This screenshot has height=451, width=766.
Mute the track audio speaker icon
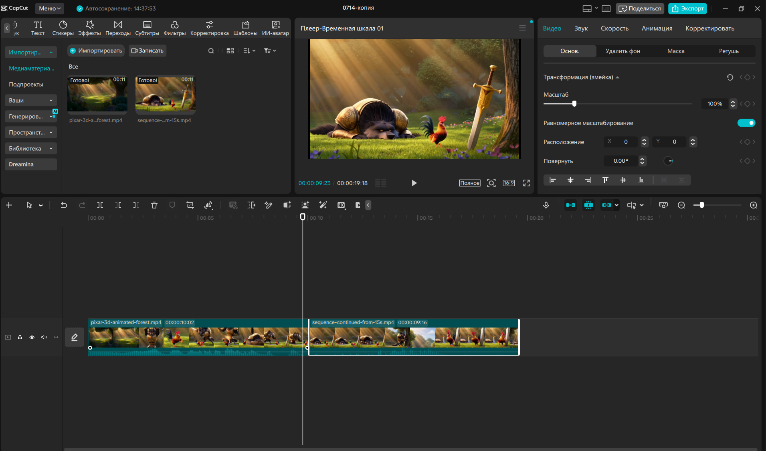(44, 337)
